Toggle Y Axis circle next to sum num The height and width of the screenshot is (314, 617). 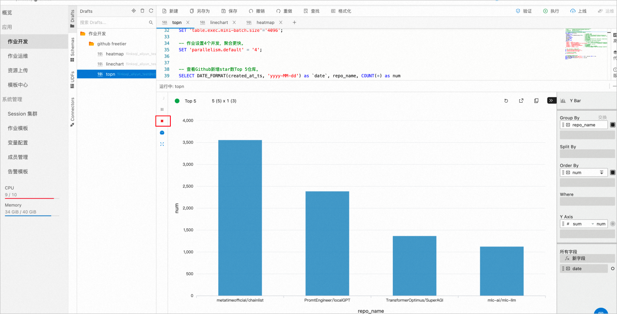click(612, 224)
